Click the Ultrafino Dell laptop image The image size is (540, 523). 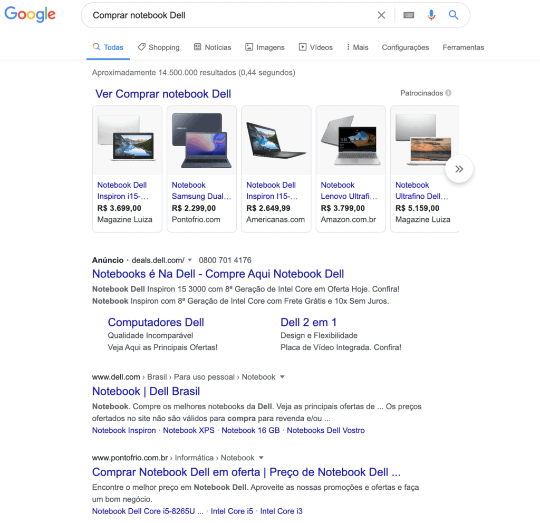[425, 141]
